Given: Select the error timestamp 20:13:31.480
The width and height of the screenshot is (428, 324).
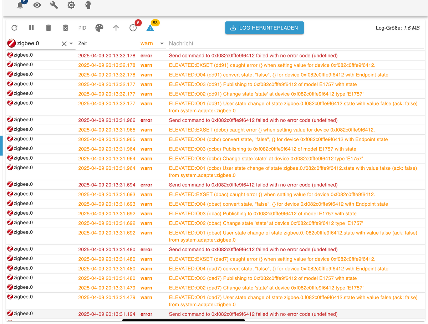Looking at the screenshot, I should [x=107, y=249].
